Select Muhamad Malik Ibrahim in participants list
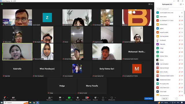185x104 pixels. [x=170, y=76]
